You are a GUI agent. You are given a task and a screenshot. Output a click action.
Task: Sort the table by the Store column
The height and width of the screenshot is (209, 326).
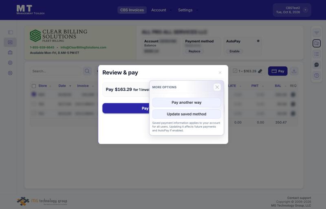pyautogui.click(x=43, y=86)
